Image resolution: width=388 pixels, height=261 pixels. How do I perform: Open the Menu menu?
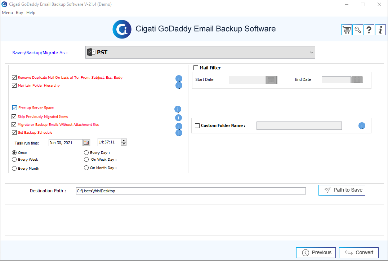(8, 13)
